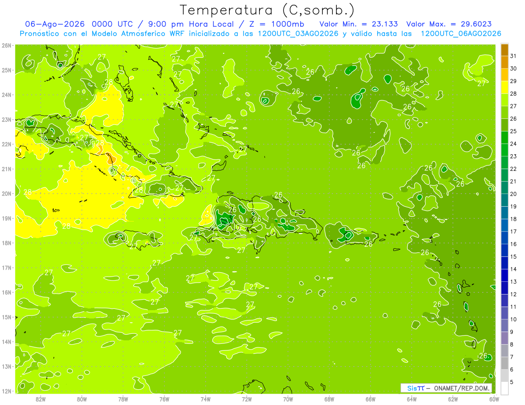The width and height of the screenshot is (525, 405).
Task: Click the 80W longitude label
Action: click(x=82, y=399)
